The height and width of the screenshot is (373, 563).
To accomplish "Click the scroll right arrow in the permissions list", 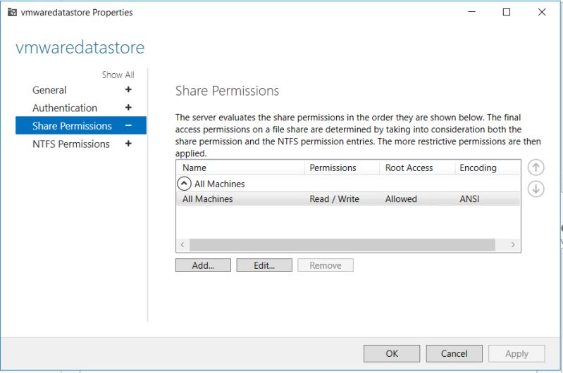I will click(513, 245).
